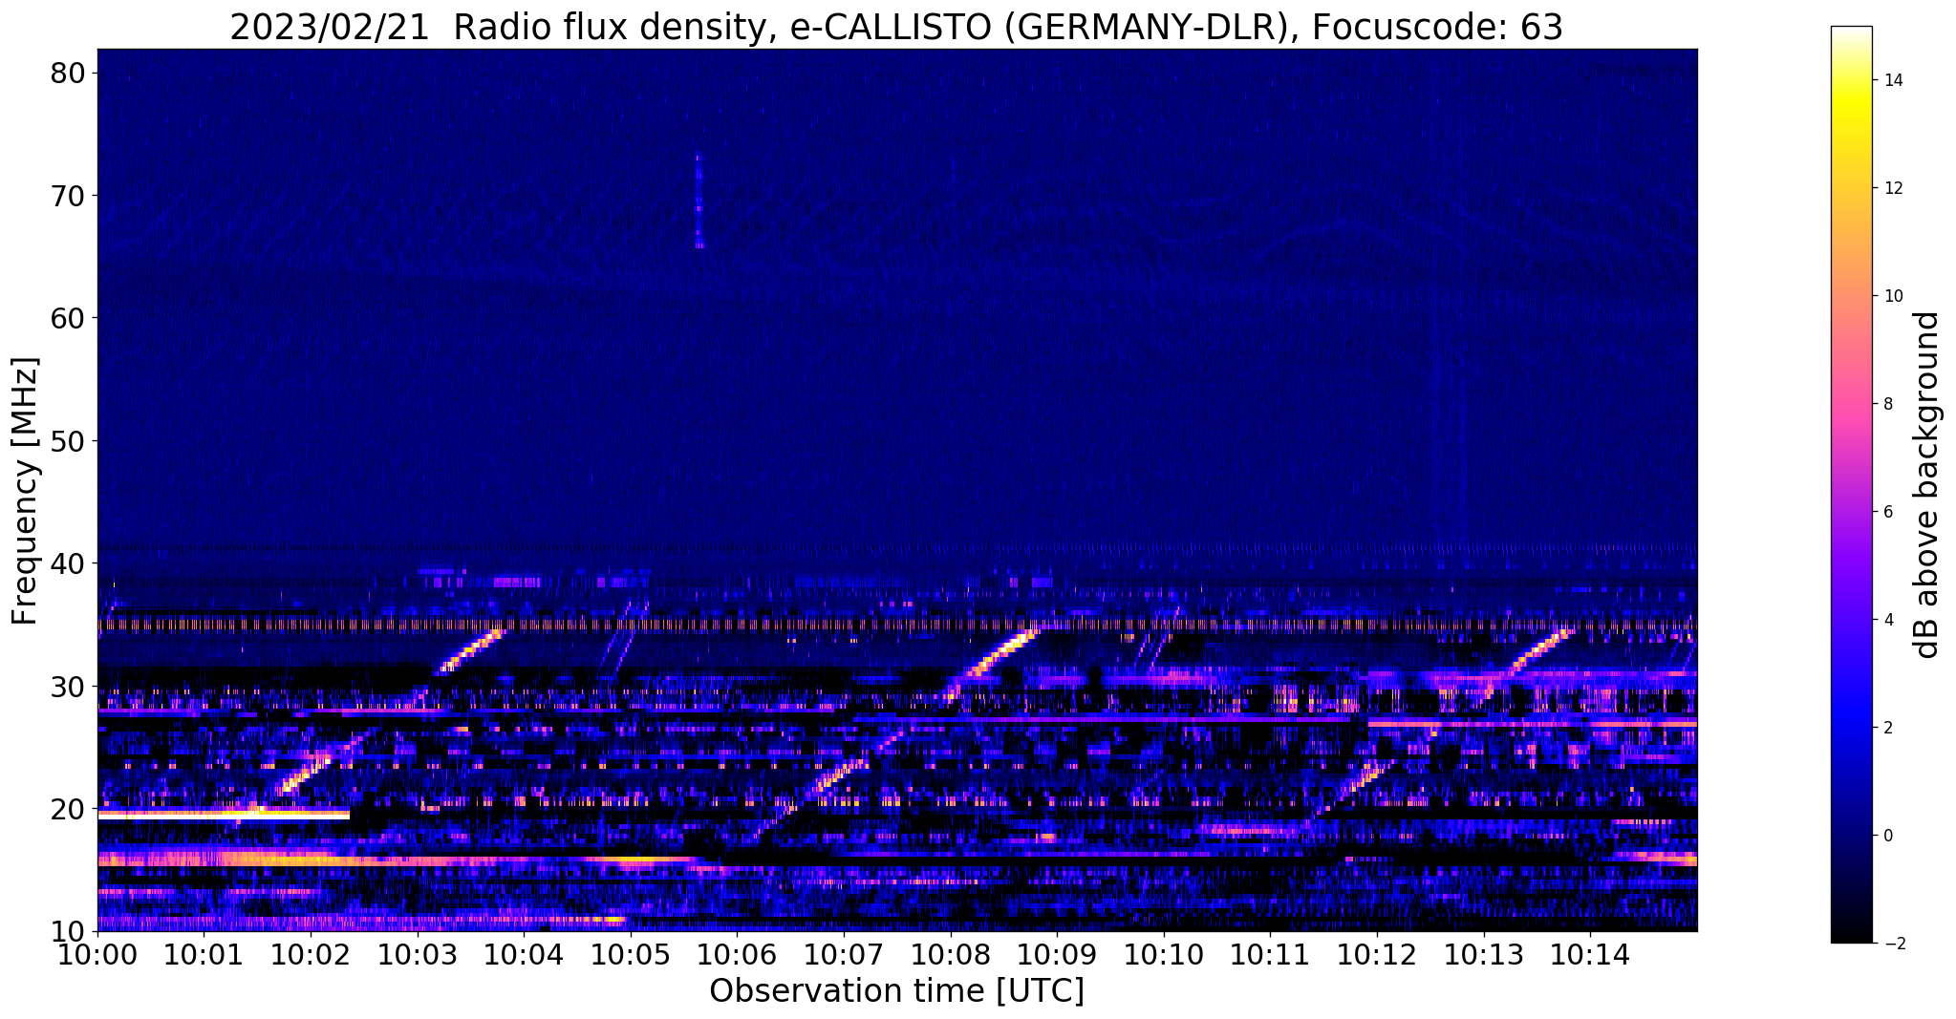Click the 10:05 tick label on time axis
The image size is (1956, 1019).
(x=631, y=954)
